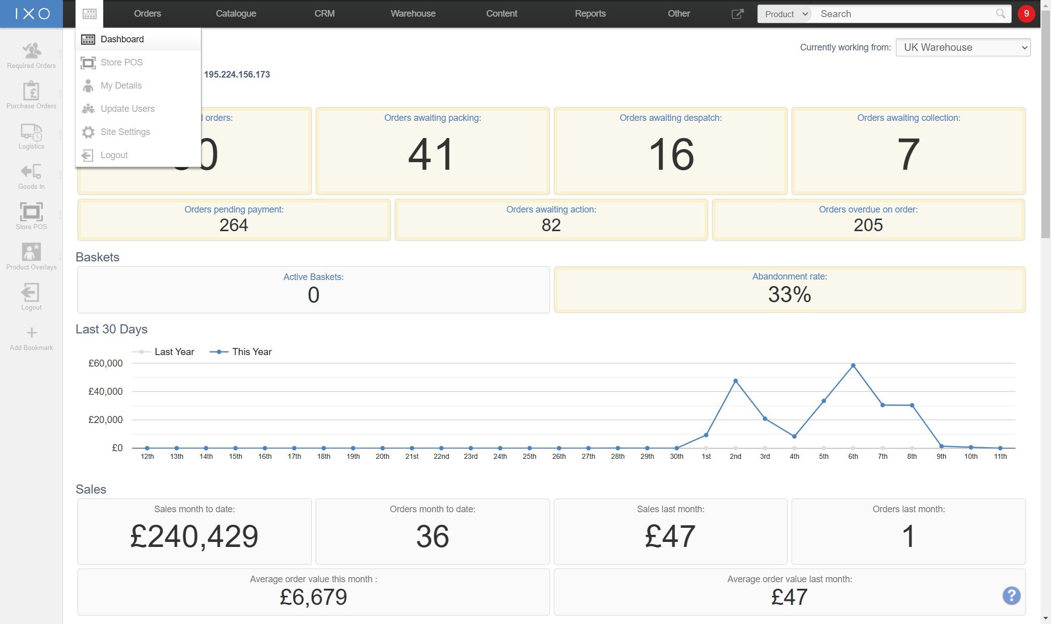
Task: Click the blue help question mark icon
Action: coord(1011,595)
